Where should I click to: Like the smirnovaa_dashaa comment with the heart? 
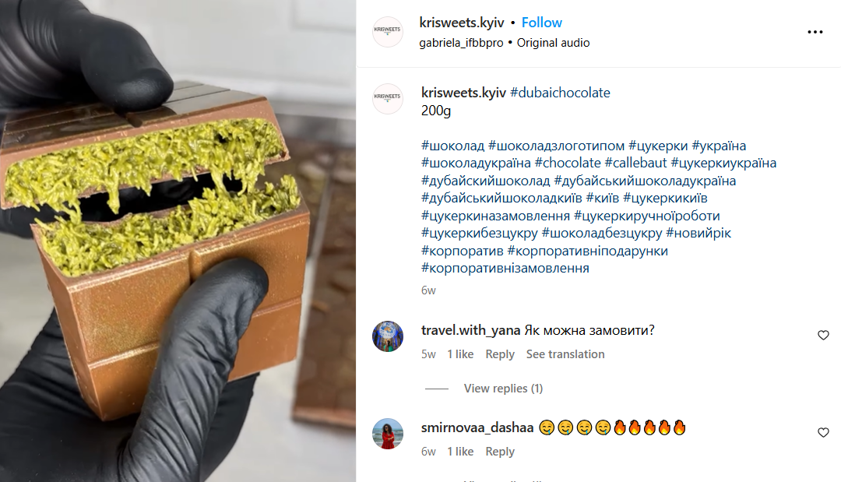pos(823,432)
